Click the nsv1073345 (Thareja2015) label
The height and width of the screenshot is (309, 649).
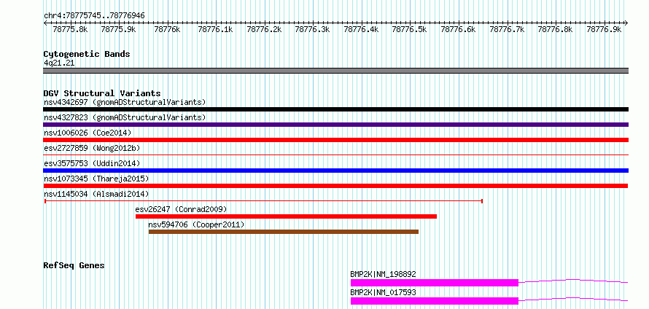point(96,179)
